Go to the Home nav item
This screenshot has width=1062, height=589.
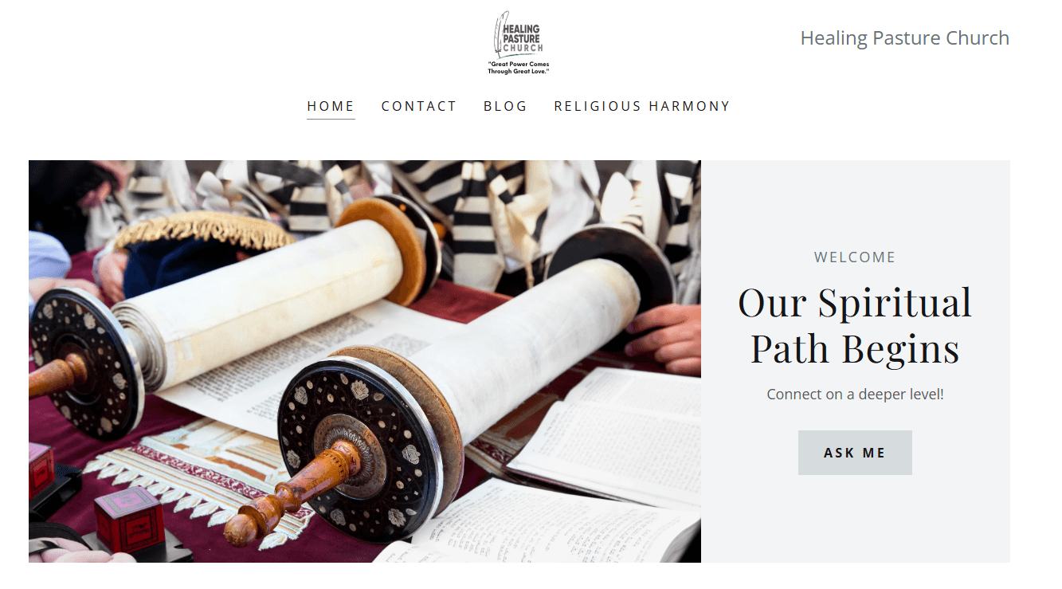point(331,106)
